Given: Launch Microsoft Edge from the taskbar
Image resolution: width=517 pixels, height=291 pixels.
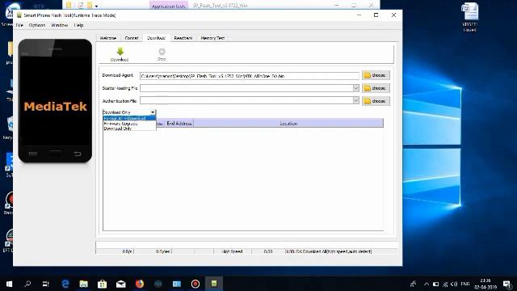Looking at the screenshot, I should tap(65, 284).
